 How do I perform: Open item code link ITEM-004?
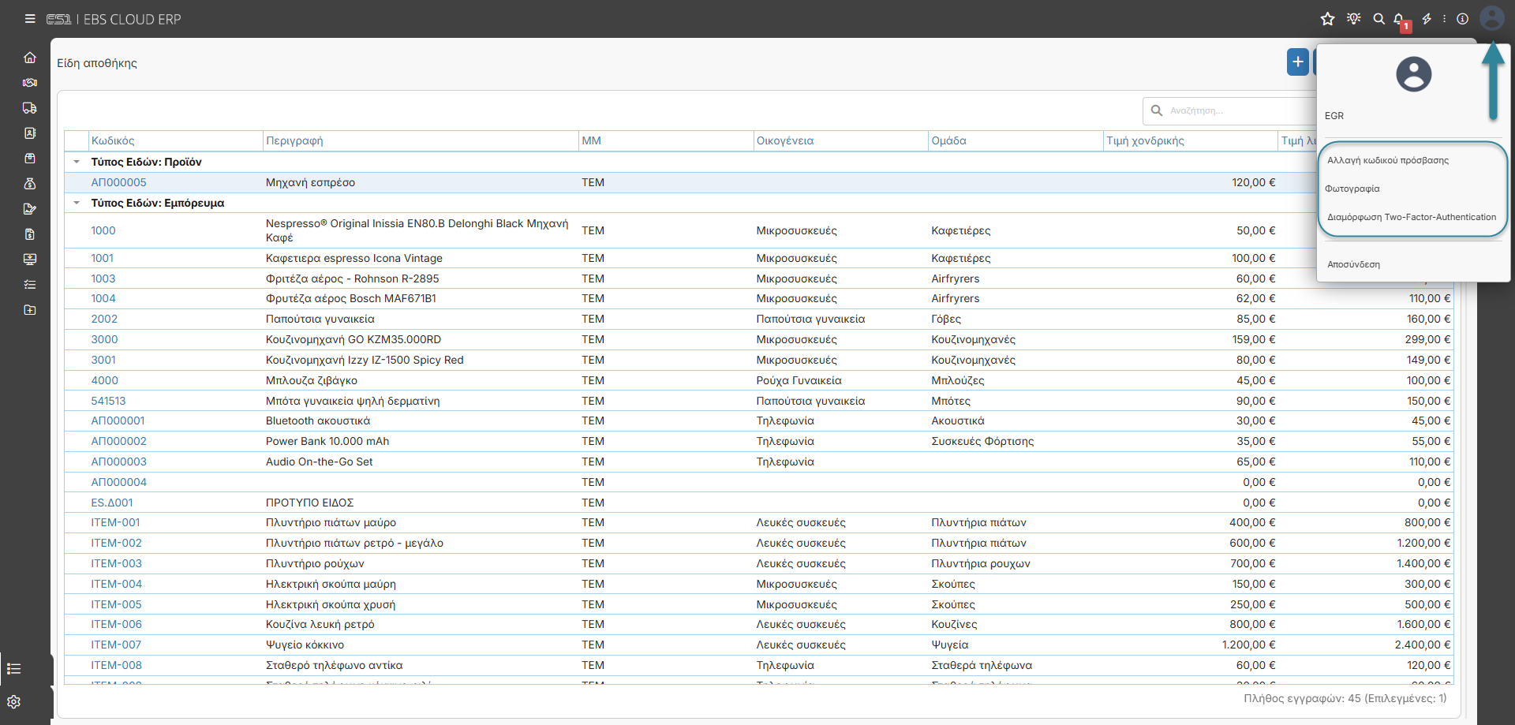click(117, 584)
